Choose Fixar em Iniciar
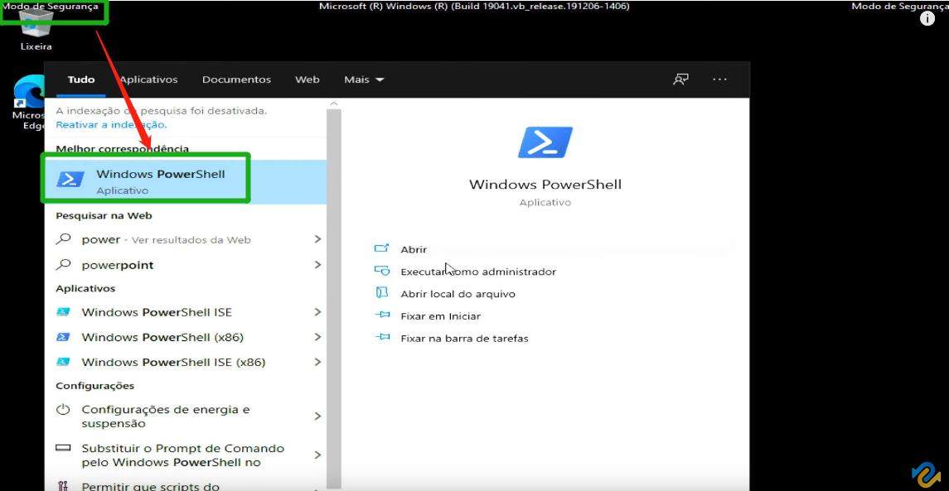The height and width of the screenshot is (491, 949). (x=441, y=315)
